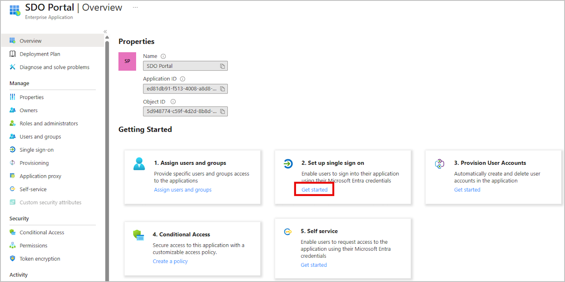Click the Self service card key icon
Viewport: 565px width, 282px height.
(x=288, y=232)
